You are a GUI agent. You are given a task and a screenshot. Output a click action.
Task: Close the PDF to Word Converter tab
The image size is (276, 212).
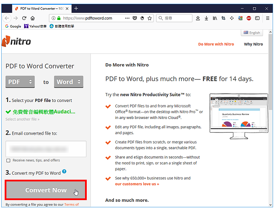pyautogui.click(x=67, y=8)
